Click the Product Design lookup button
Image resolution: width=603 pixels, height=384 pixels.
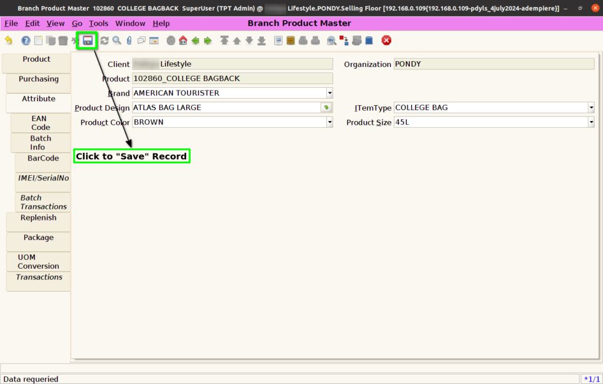[326, 108]
